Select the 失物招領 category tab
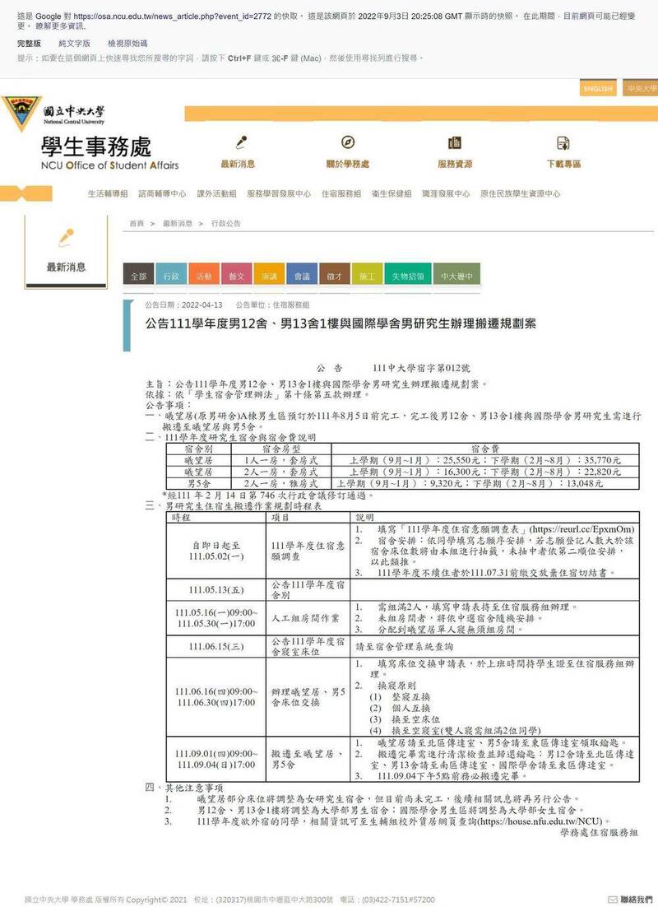658x907 pixels. (x=408, y=274)
